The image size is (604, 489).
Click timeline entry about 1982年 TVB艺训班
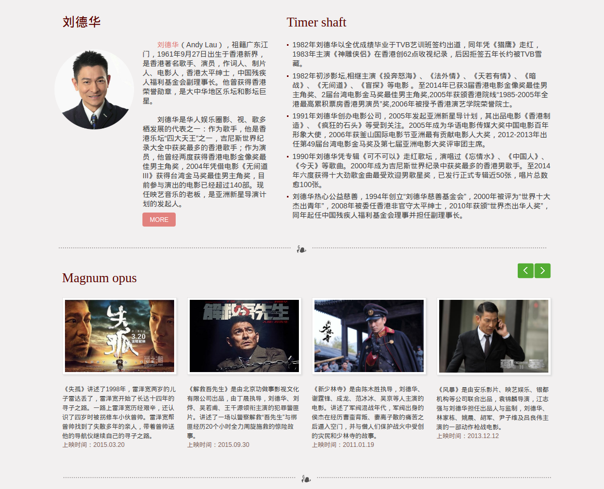[417, 54]
